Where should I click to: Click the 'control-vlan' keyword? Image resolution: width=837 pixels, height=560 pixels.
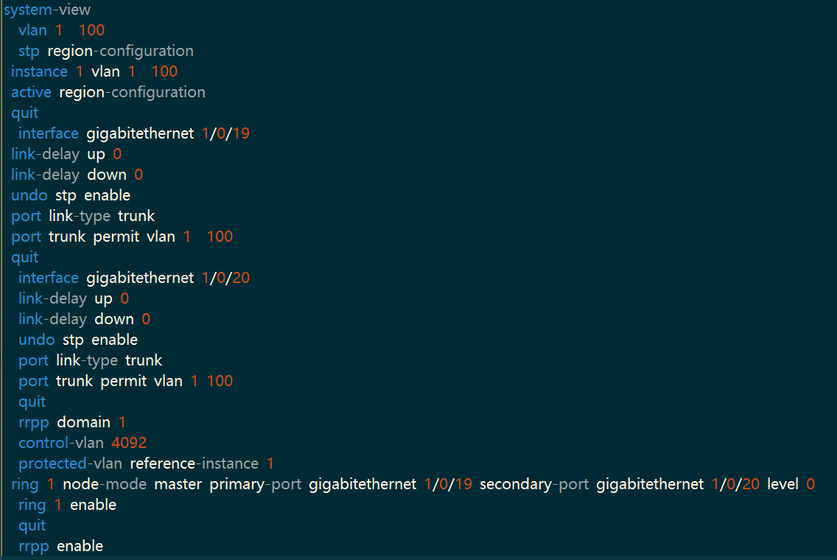pyautogui.click(x=61, y=443)
